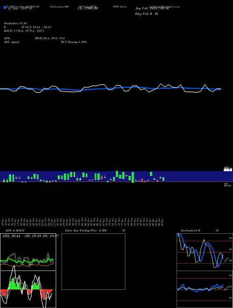The height and width of the screenshot is (308, 233).
Task: Click the blue 12 Day SMA legend square
Action: click(x=5, y=7)
